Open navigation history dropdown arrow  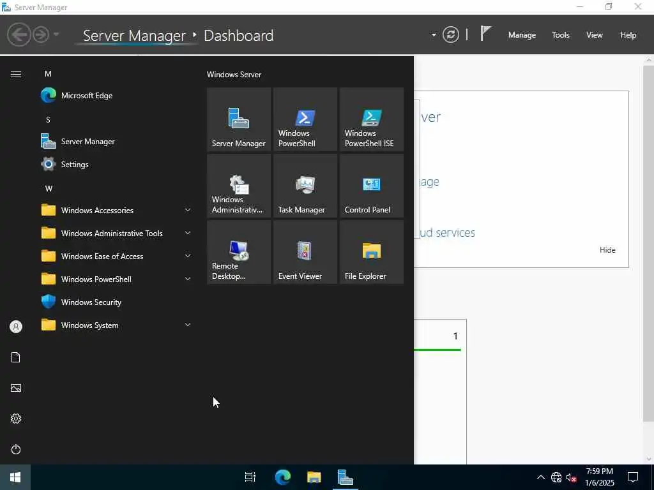pos(56,34)
